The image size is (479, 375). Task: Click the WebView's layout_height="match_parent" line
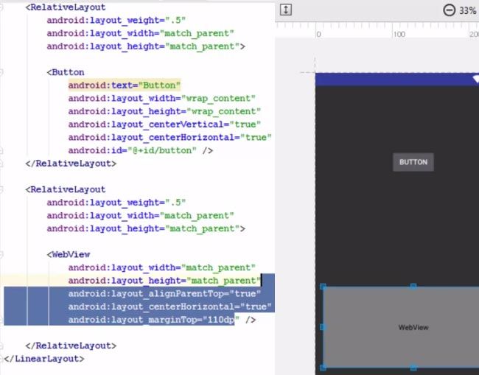click(164, 281)
